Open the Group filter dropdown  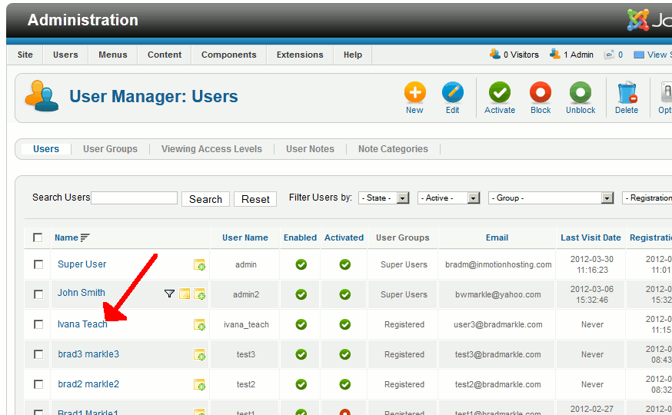[x=551, y=198]
